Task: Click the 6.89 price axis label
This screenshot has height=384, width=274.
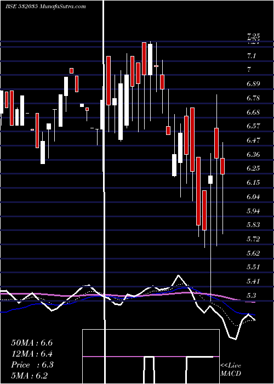Action: (x=253, y=84)
